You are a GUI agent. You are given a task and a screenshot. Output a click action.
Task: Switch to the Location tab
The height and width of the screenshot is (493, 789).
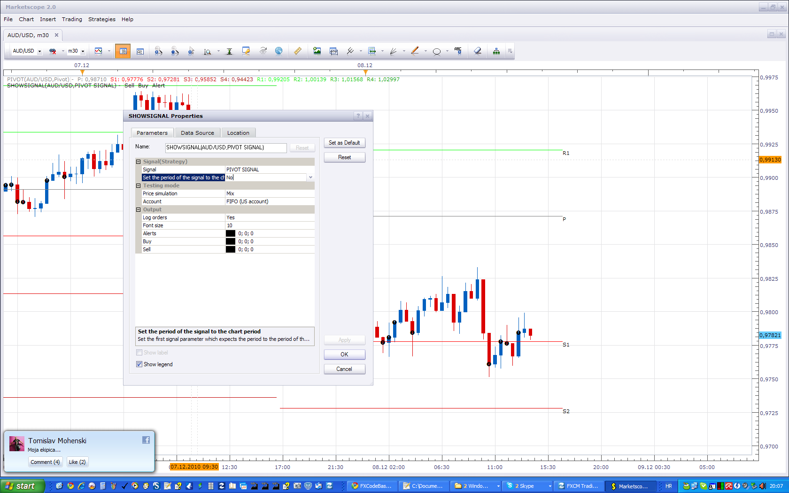[x=238, y=133]
